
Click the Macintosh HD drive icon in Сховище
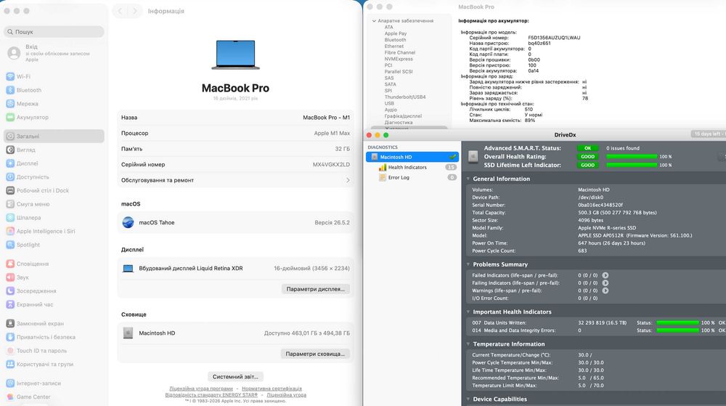pos(129,333)
